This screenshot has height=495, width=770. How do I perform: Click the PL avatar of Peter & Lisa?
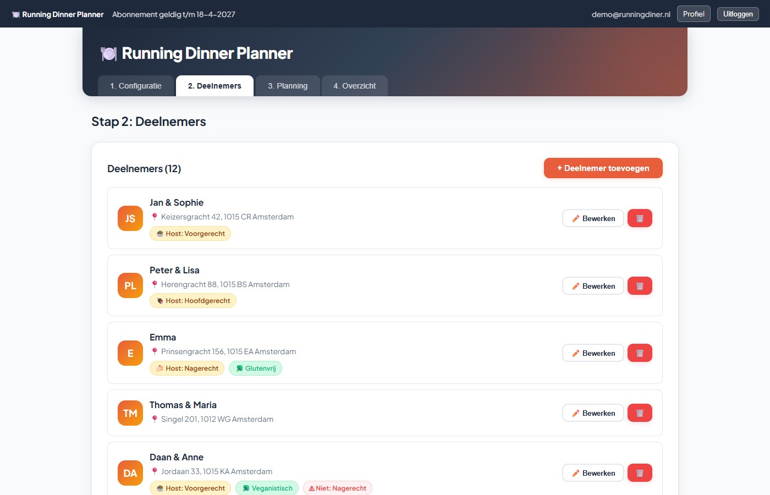130,285
